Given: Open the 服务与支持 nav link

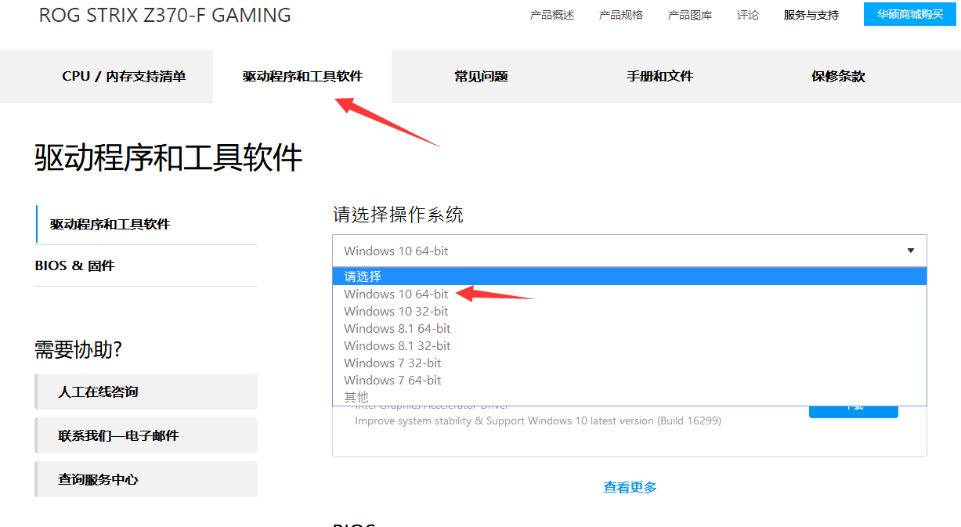Looking at the screenshot, I should click(811, 15).
